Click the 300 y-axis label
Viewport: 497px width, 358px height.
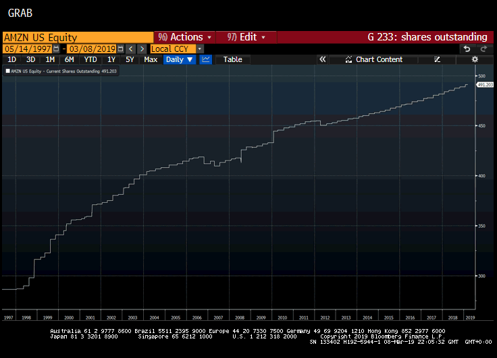pyautogui.click(x=481, y=276)
